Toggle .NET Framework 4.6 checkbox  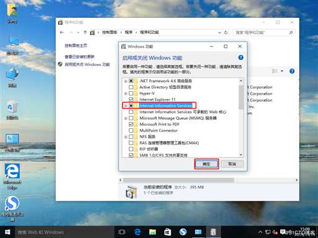click(131, 81)
